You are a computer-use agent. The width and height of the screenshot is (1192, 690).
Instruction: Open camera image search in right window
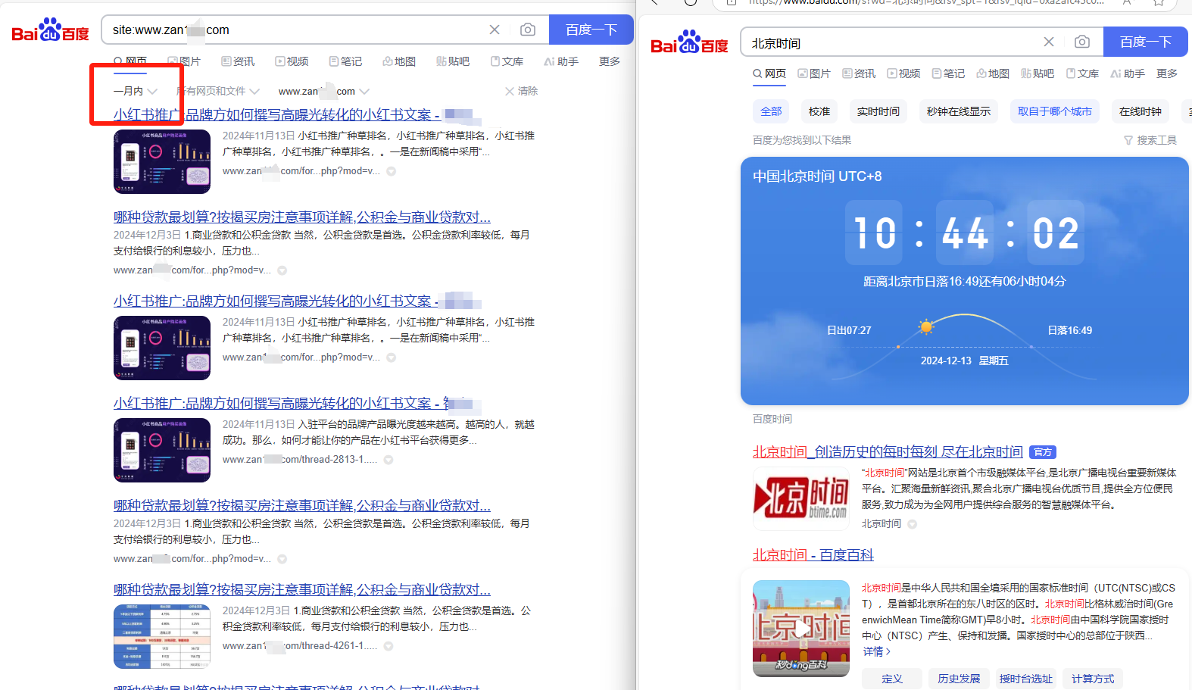(1082, 42)
